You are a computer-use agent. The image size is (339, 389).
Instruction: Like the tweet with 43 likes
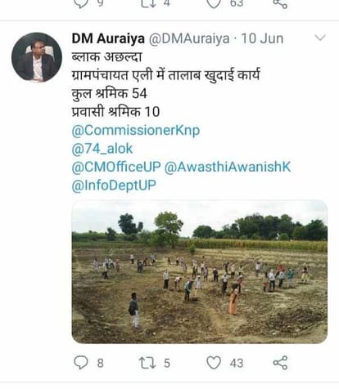tap(214, 363)
